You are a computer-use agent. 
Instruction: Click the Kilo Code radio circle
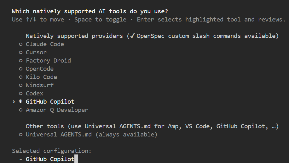20,77
